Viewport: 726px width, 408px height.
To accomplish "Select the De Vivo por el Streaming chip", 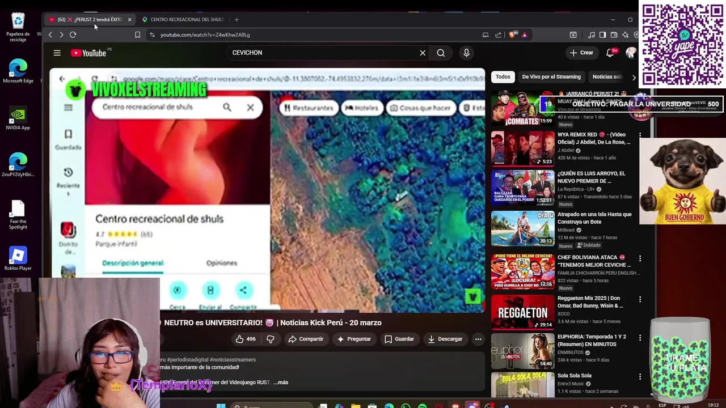I will (x=551, y=76).
